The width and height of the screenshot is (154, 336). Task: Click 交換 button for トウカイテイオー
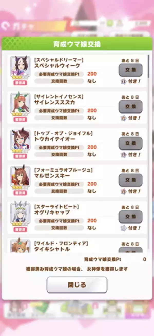[130, 143]
